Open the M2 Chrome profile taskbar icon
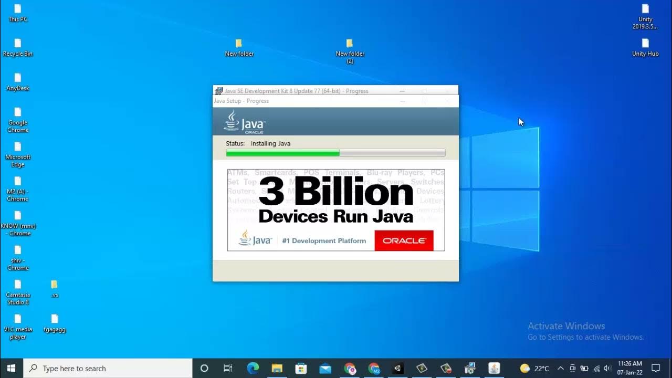Image resolution: width=672 pixels, height=378 pixels. (x=374, y=368)
